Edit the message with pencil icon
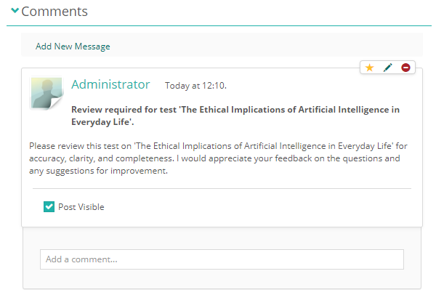 pos(388,68)
